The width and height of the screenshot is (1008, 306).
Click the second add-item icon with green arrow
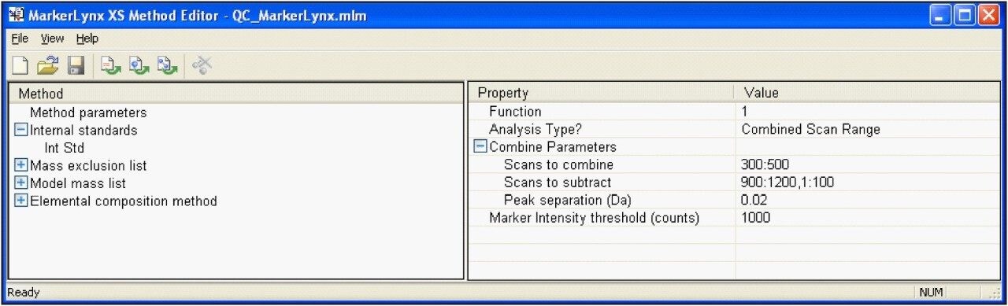coord(139,66)
